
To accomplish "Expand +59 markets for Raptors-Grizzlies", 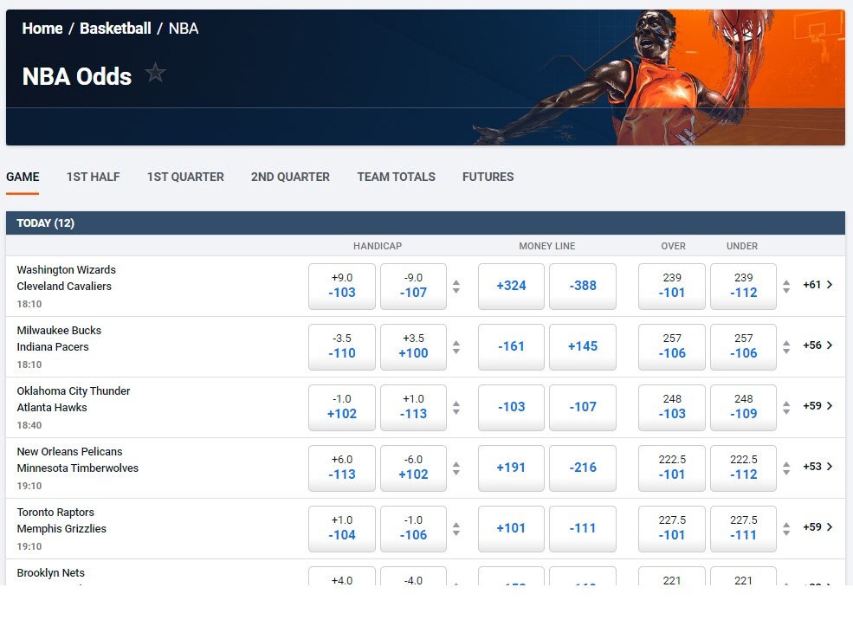I will 816,526.
